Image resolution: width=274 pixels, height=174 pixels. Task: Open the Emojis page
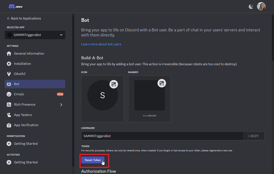coord(35,94)
